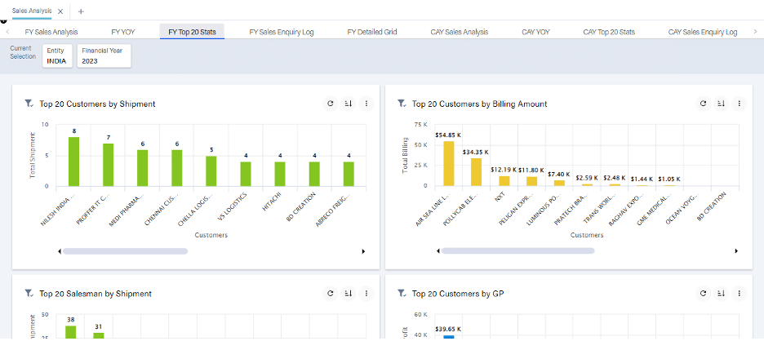This screenshot has width=764, height=341.
Task: Refresh Top 20 Customers by Billing Amount
Action: [703, 104]
